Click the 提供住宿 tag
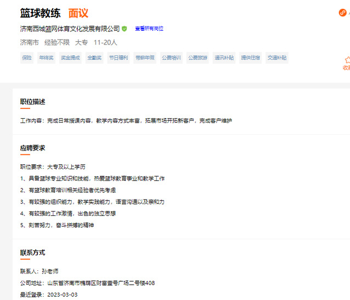 tap(251, 58)
